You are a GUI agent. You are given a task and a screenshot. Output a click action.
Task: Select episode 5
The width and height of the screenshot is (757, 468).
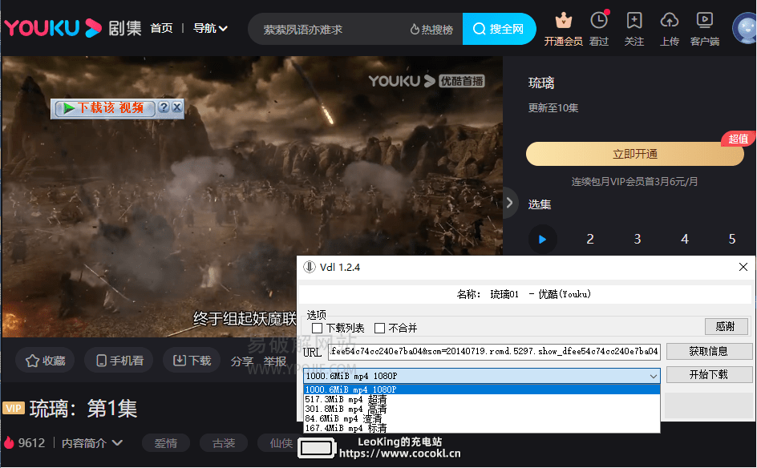pyautogui.click(x=732, y=240)
